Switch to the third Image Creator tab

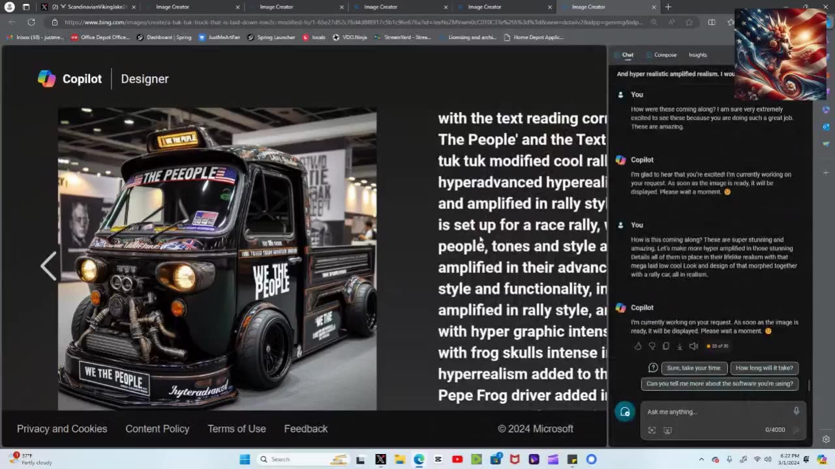pos(400,7)
